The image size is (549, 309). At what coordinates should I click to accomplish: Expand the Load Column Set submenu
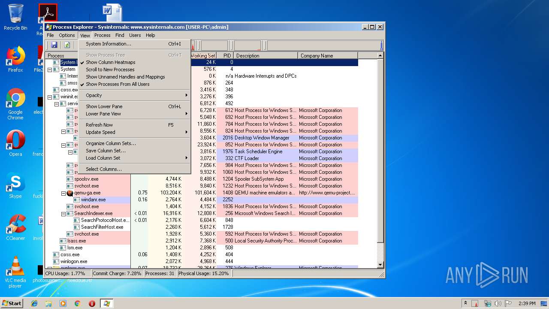(x=134, y=158)
